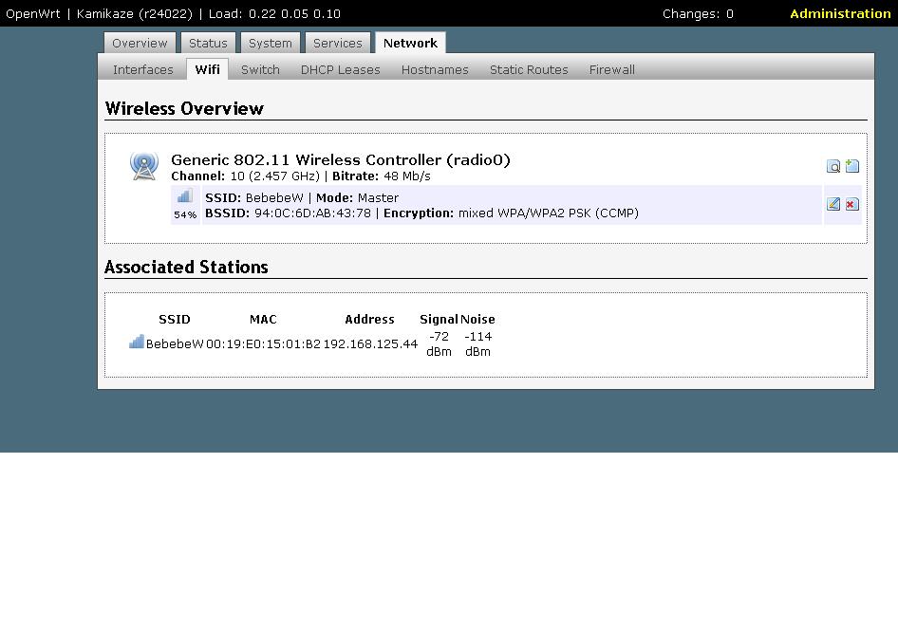
Task: Open the Status tab
Action: (x=208, y=43)
